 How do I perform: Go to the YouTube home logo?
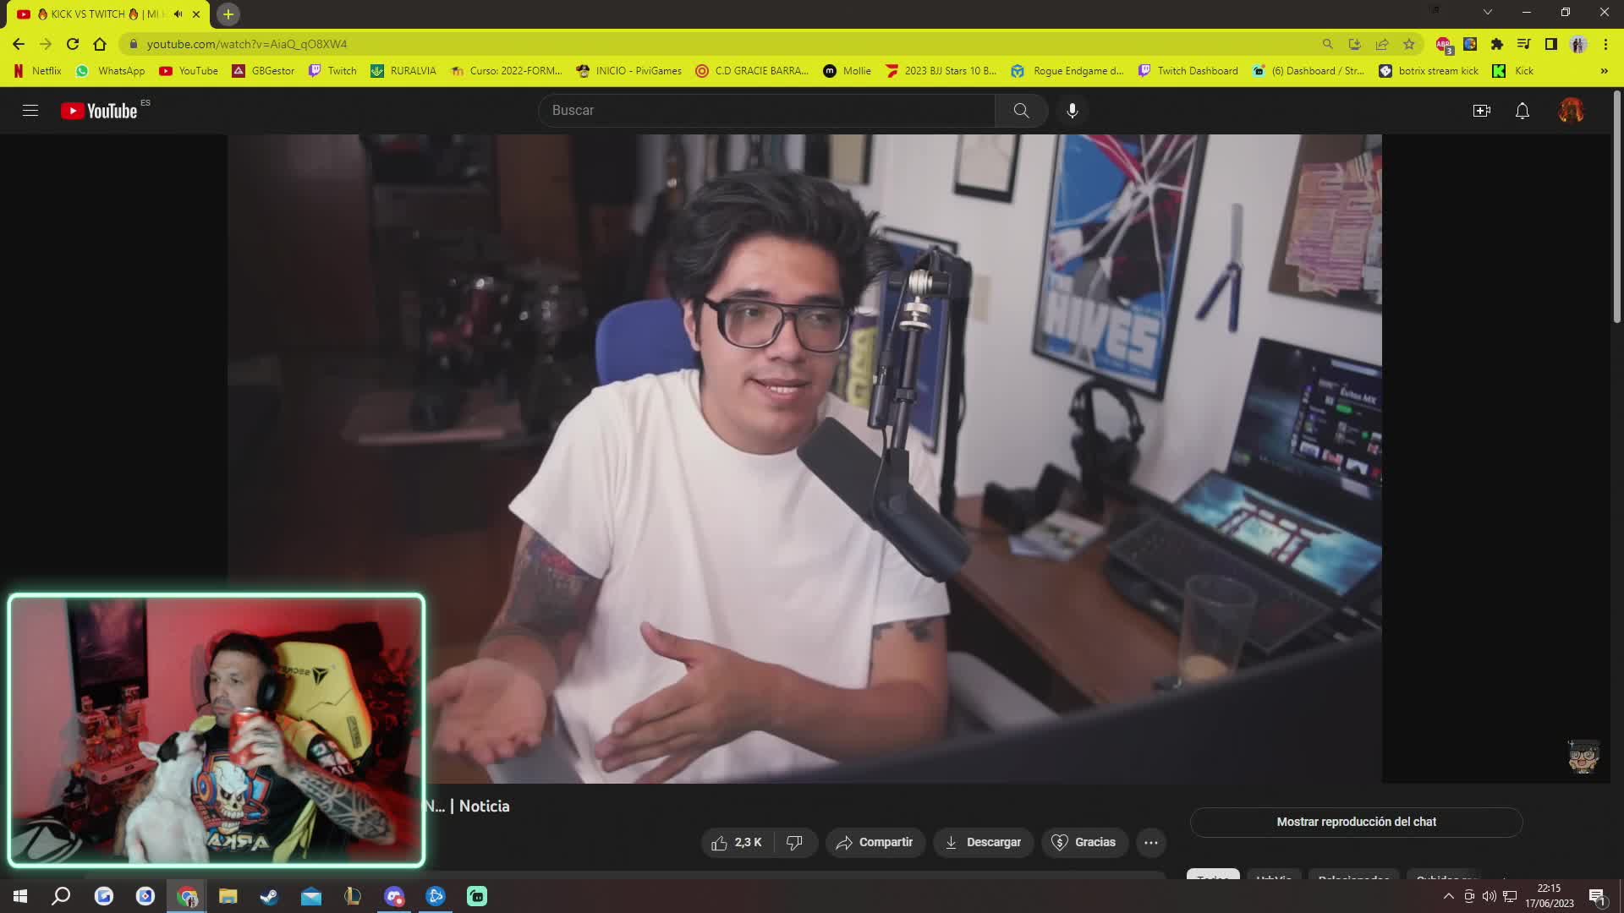[x=99, y=111]
